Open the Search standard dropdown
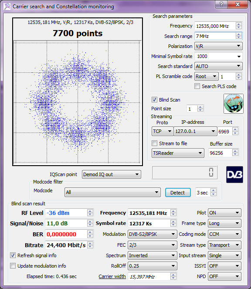Image resolution: width=251 pixels, height=289 pixels. (218, 66)
